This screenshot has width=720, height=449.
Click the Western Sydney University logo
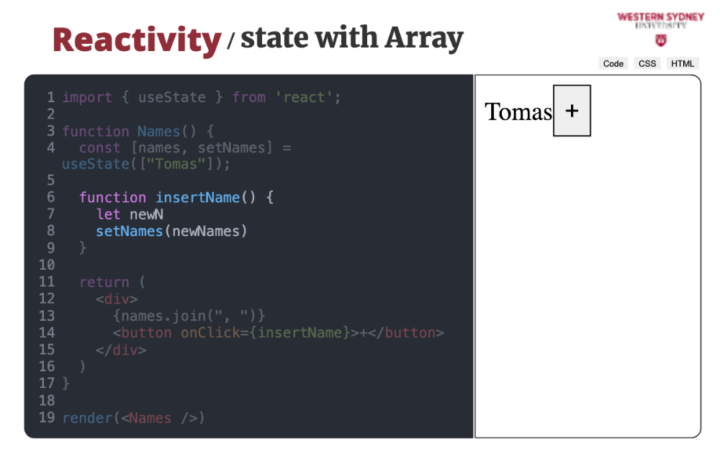[660, 20]
